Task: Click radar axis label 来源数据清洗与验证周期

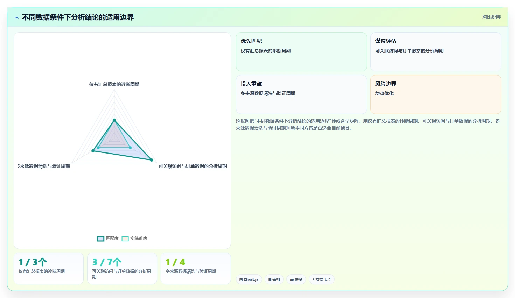Action: (x=44, y=166)
